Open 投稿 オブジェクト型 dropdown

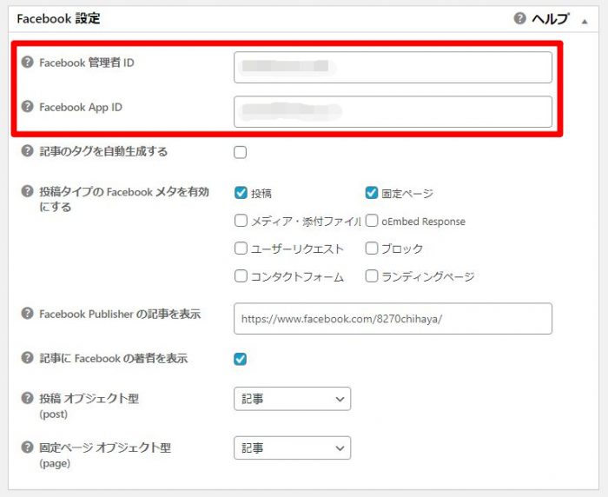point(293,399)
